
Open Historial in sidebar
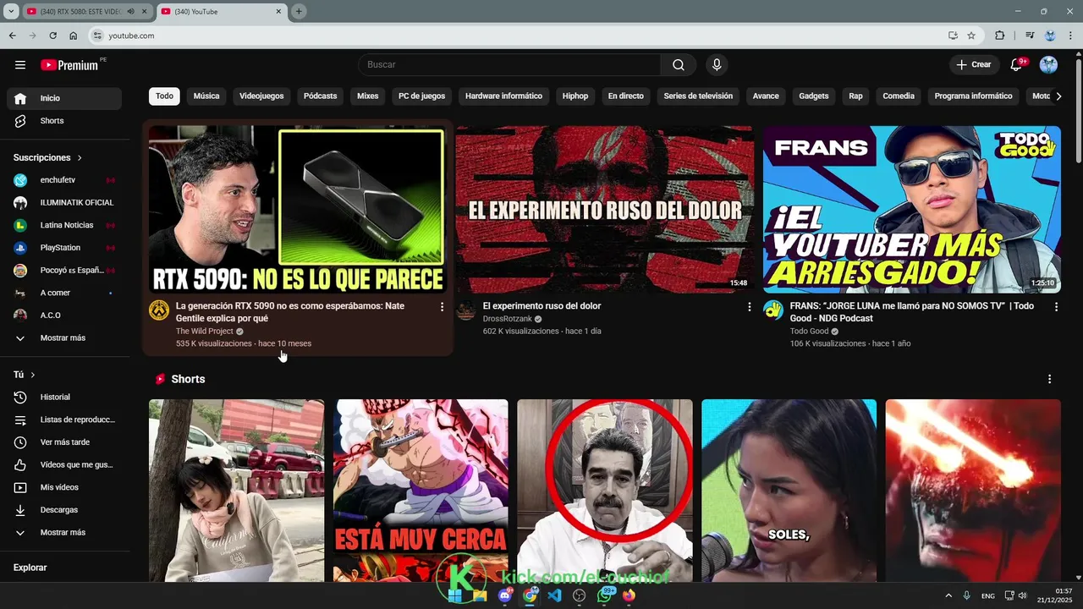(x=64, y=397)
